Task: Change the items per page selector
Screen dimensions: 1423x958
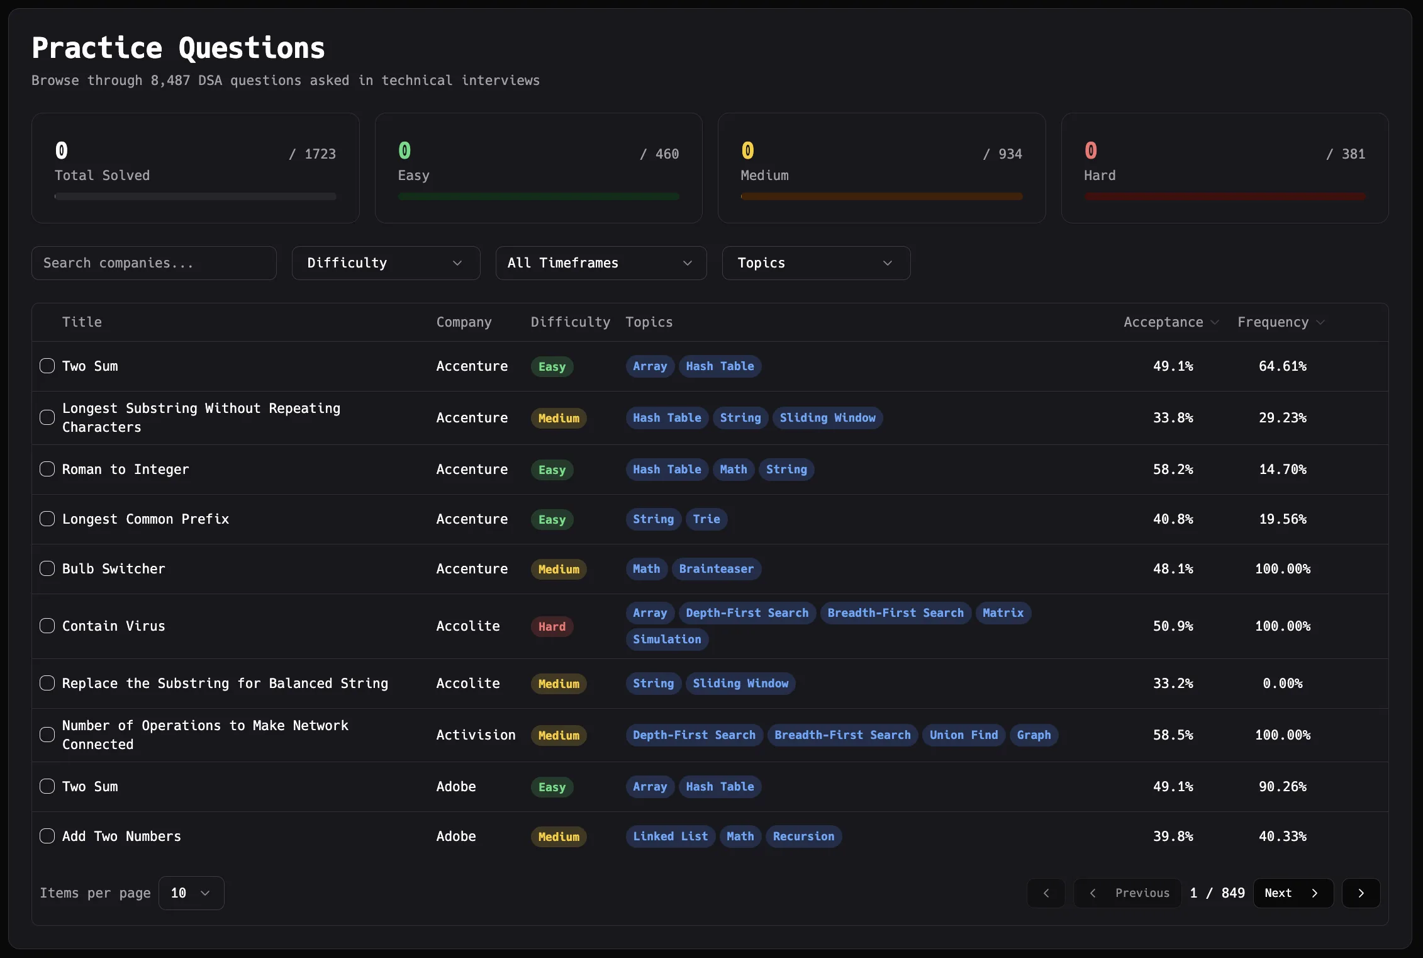Action: click(x=191, y=893)
